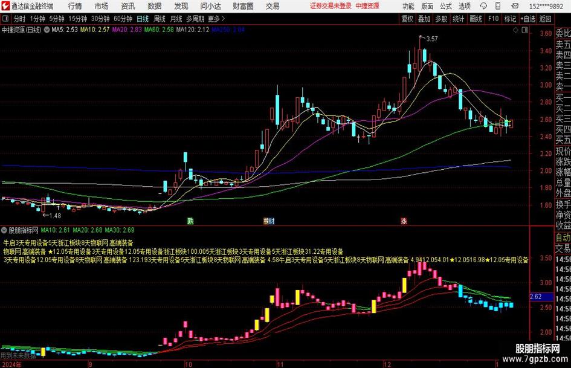Click the blue 2.62 price tag on axis
This screenshot has width=571, height=368.
tap(541, 297)
